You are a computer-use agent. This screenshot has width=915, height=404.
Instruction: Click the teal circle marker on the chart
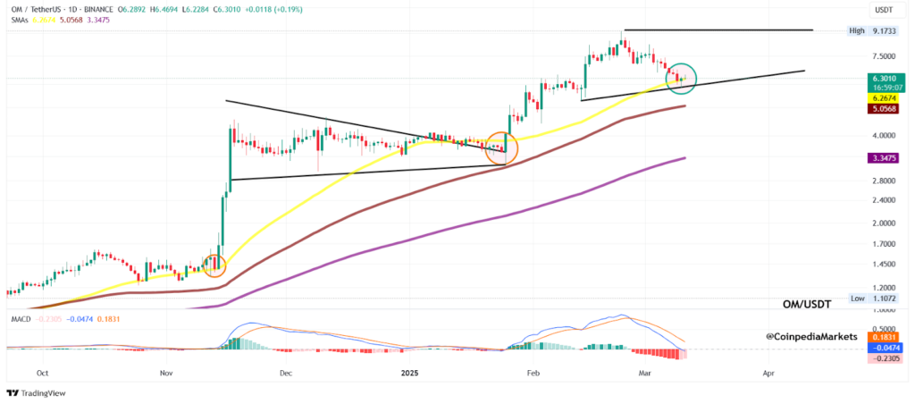[x=682, y=78]
